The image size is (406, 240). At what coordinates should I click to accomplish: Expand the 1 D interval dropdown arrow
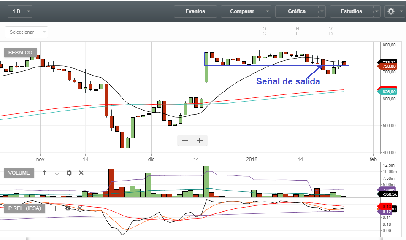coord(29,11)
